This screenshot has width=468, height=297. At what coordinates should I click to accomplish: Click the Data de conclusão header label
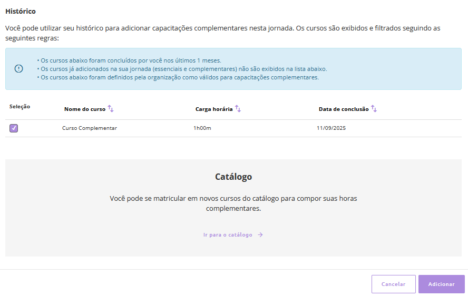click(x=343, y=109)
